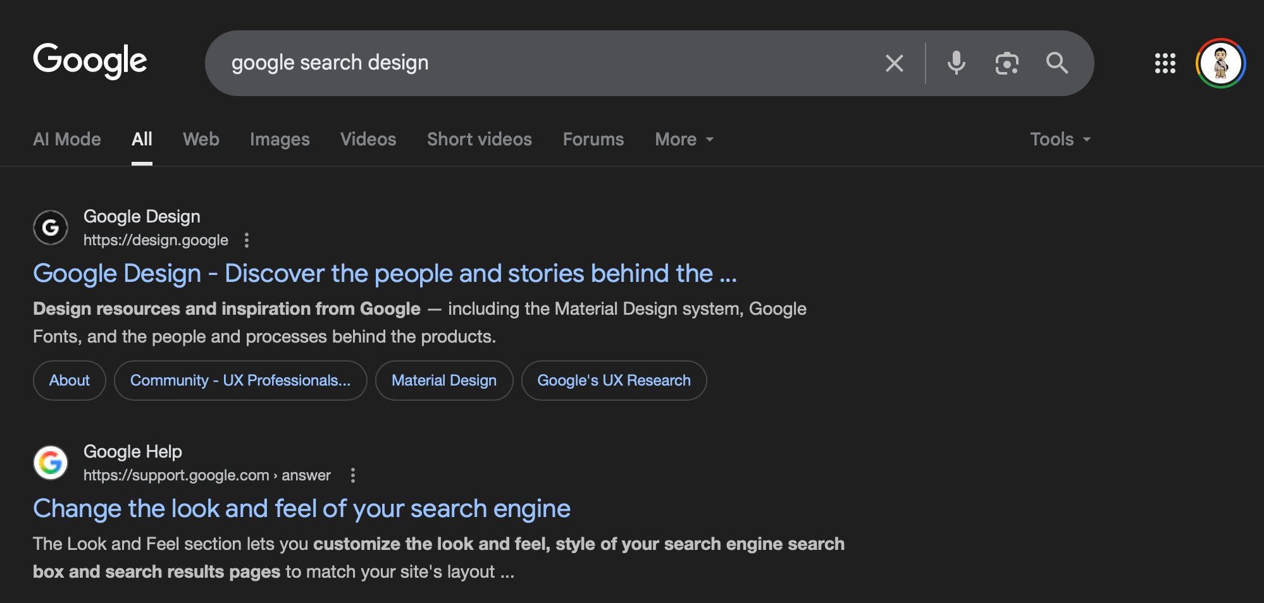The width and height of the screenshot is (1264, 603).
Task: Open more options for support.google.com result
Action: 353,475
